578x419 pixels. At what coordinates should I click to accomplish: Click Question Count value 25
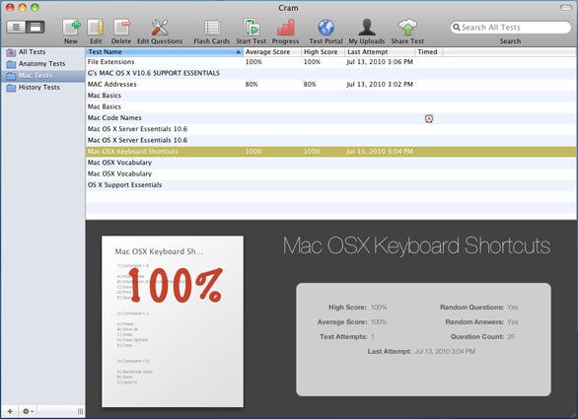[510, 336]
